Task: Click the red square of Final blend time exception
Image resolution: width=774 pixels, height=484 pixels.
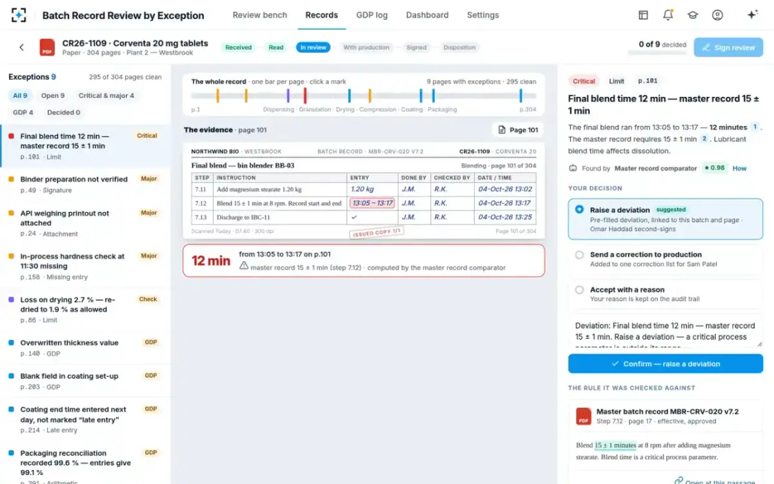Action: [x=11, y=136]
